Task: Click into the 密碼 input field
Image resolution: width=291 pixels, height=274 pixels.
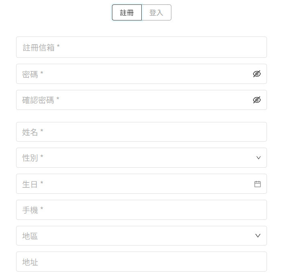Action: pyautogui.click(x=132, y=74)
